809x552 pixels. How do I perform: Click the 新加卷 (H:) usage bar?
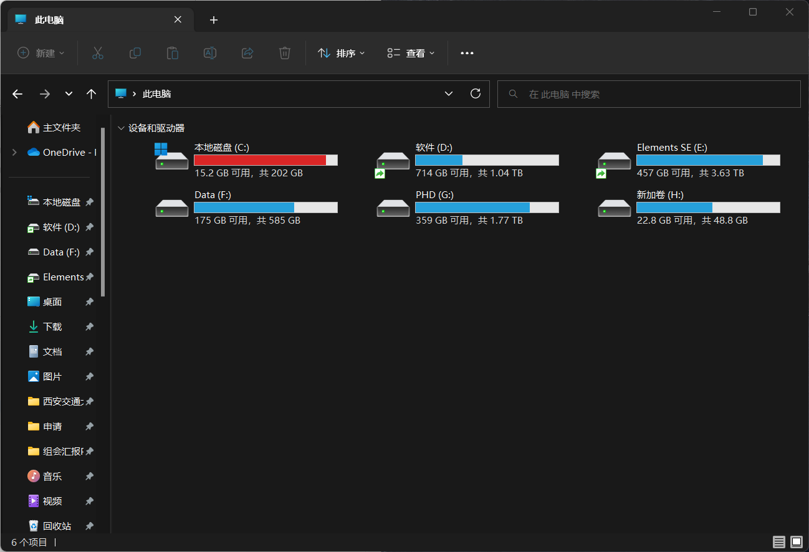709,207
